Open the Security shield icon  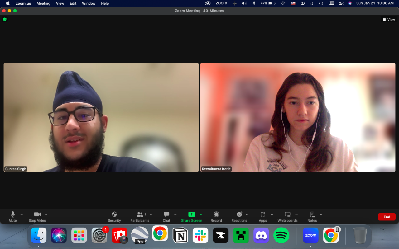click(x=114, y=214)
